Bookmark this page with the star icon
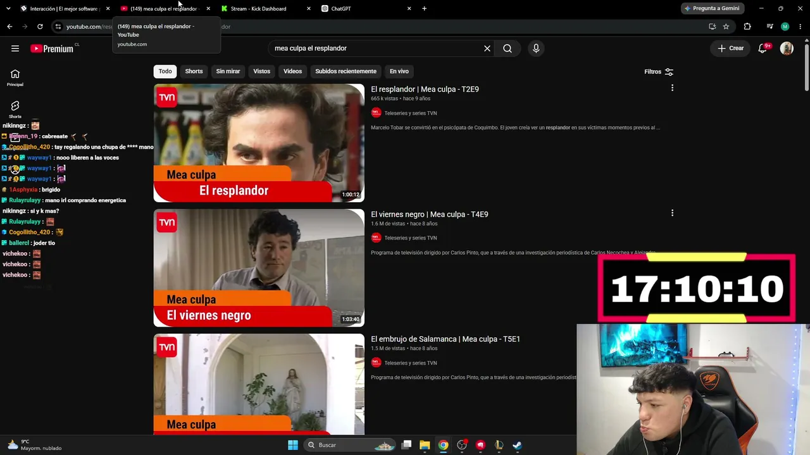The height and width of the screenshot is (455, 810). tap(726, 27)
